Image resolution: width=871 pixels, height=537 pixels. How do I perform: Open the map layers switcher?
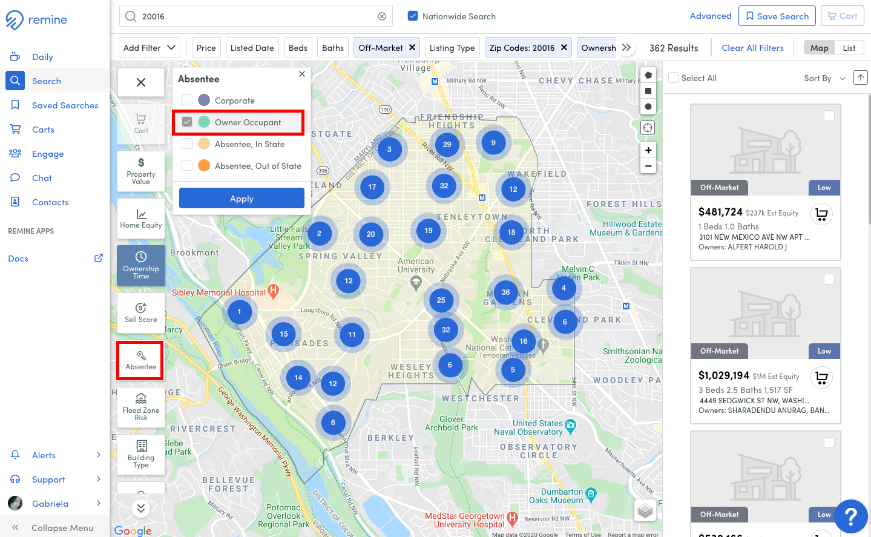point(645,511)
